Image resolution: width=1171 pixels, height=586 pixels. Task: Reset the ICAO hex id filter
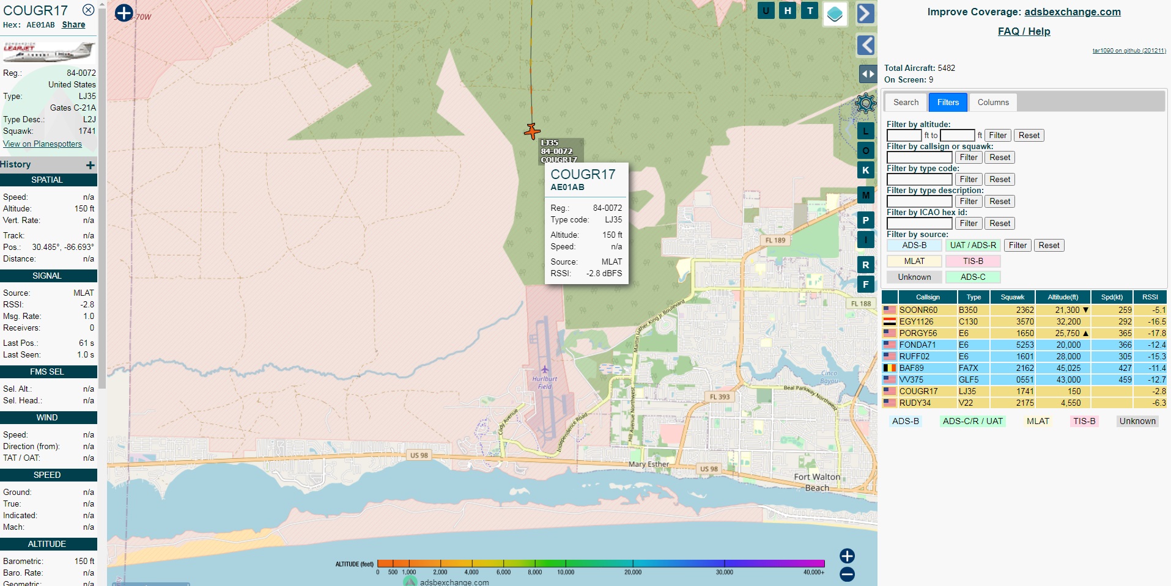[x=1000, y=224]
